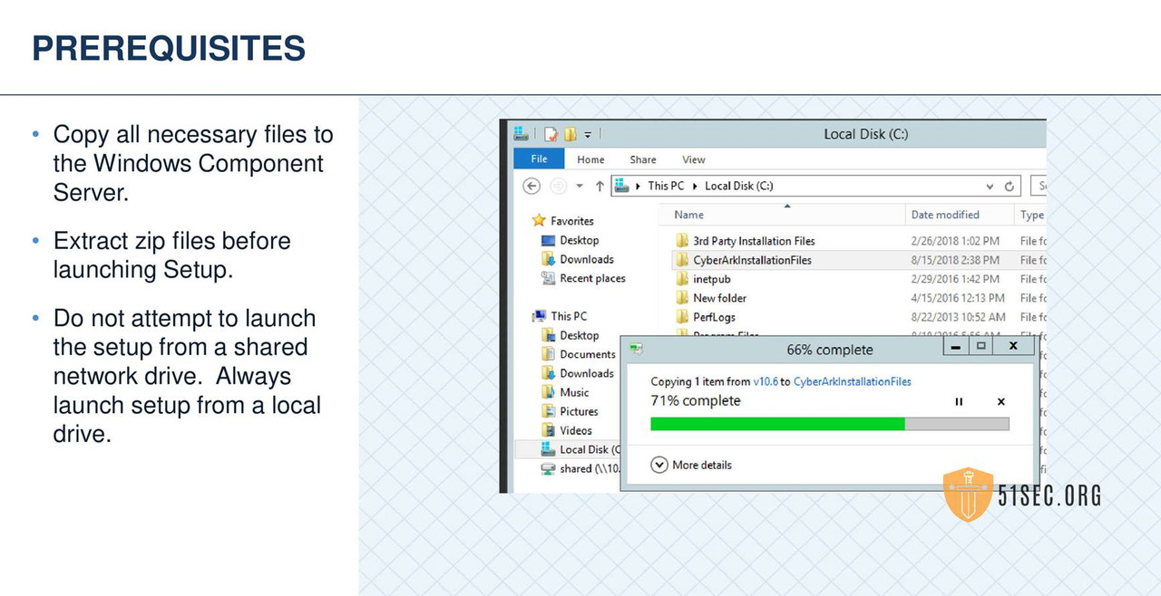
Task: Select the New folder item
Action: [719, 298]
